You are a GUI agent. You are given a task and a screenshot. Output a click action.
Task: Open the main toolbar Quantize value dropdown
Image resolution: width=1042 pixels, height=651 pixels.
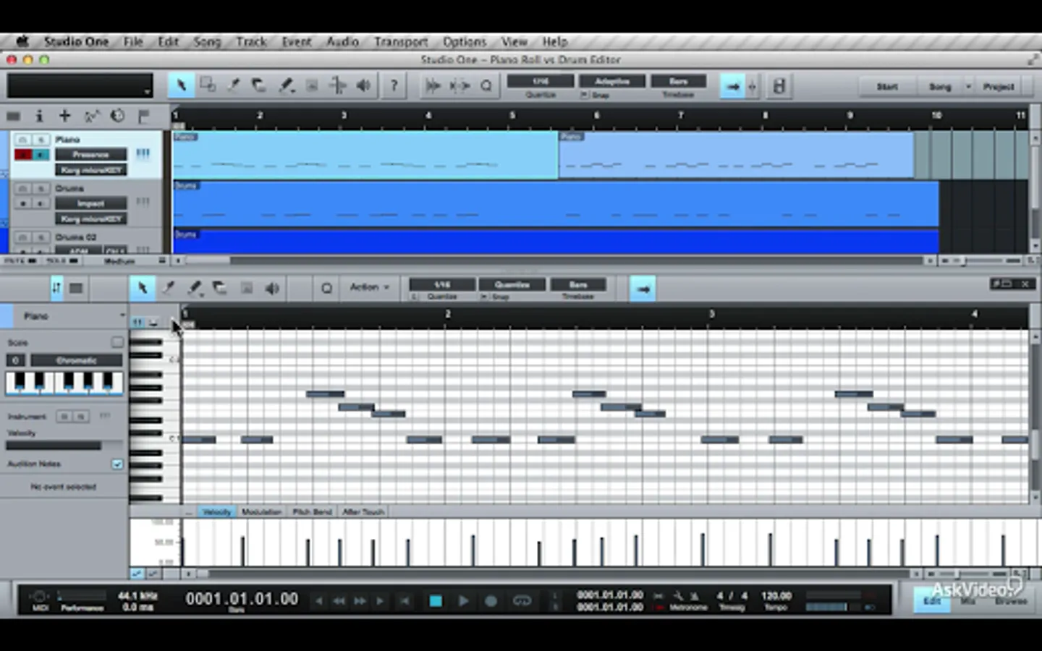click(541, 81)
